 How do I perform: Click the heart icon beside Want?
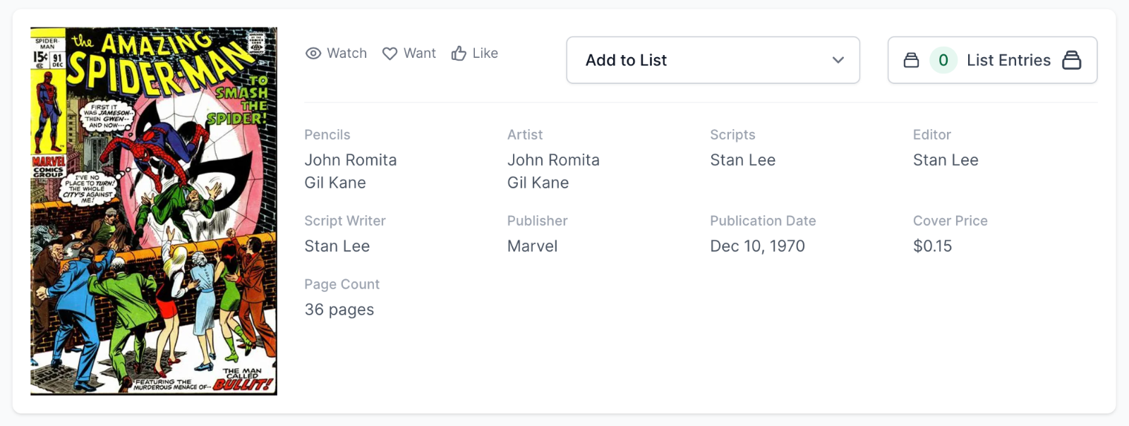point(390,54)
